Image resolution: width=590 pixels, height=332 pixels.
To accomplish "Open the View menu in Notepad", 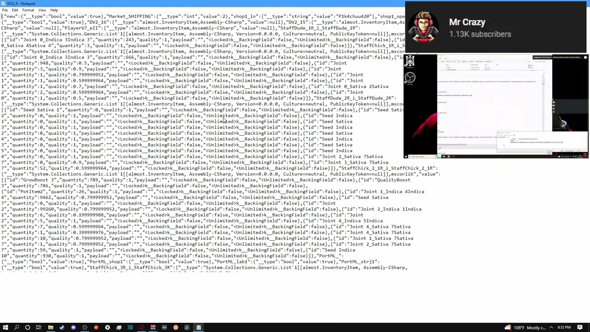I will click(x=42, y=10).
